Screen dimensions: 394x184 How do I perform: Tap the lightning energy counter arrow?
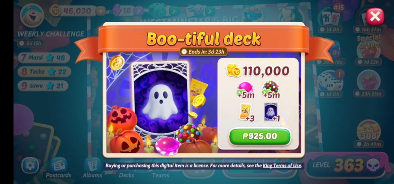point(138,11)
